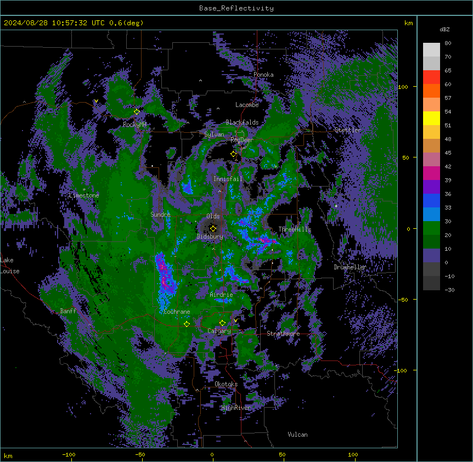Image resolution: width=473 pixels, height=462 pixels.
Task: Click the RedDeer city label
Action: [x=242, y=140]
